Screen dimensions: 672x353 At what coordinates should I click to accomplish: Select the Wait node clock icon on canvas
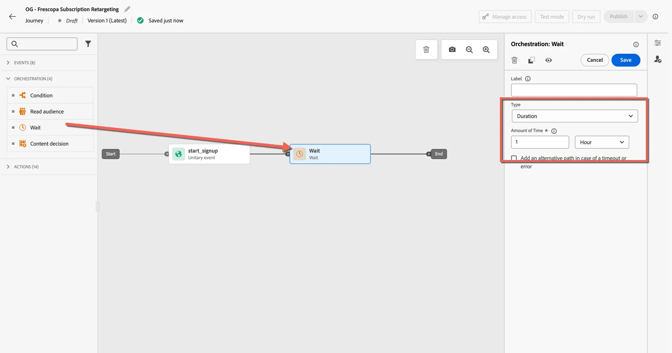pos(300,154)
